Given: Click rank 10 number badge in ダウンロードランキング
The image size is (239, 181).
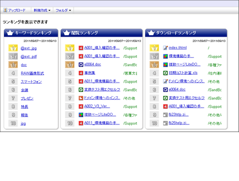Looking at the screenshot, I should (154, 123).
